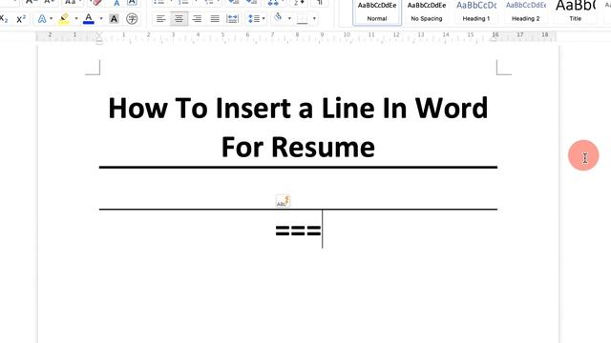The width and height of the screenshot is (611, 343).
Task: Open the shading color dropdown arrow
Action: point(289,19)
